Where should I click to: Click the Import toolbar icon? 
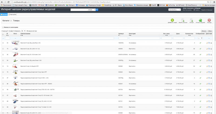click(191, 20)
